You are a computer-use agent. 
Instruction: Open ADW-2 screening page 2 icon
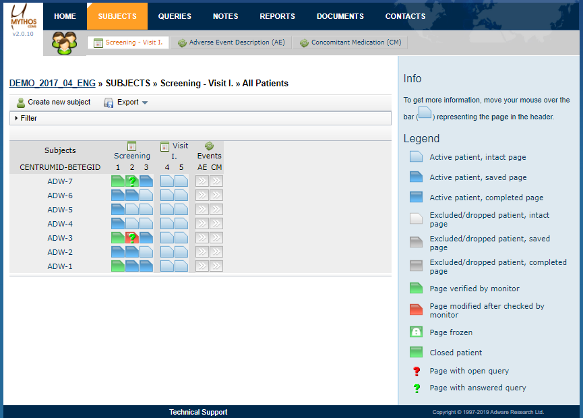(132, 251)
